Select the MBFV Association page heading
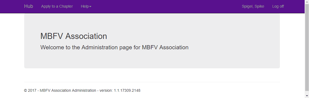Screen dimensions: 309x98 click(74, 36)
